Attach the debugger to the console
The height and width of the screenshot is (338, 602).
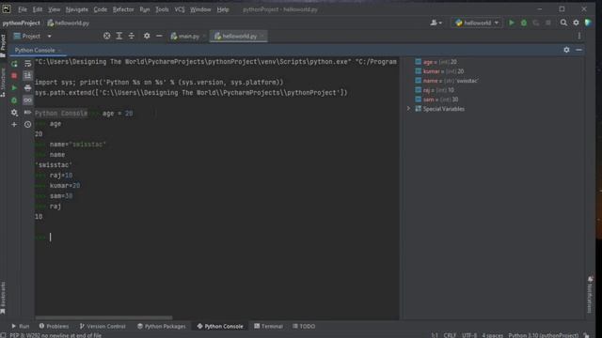tap(14, 100)
